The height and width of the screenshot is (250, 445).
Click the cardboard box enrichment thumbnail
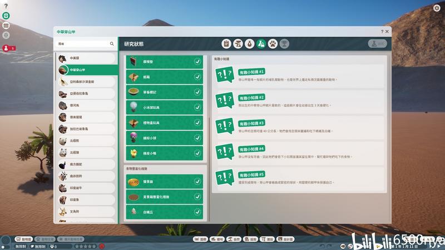(133, 77)
